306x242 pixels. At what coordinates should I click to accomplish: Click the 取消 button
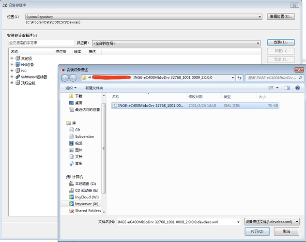coord(287,231)
